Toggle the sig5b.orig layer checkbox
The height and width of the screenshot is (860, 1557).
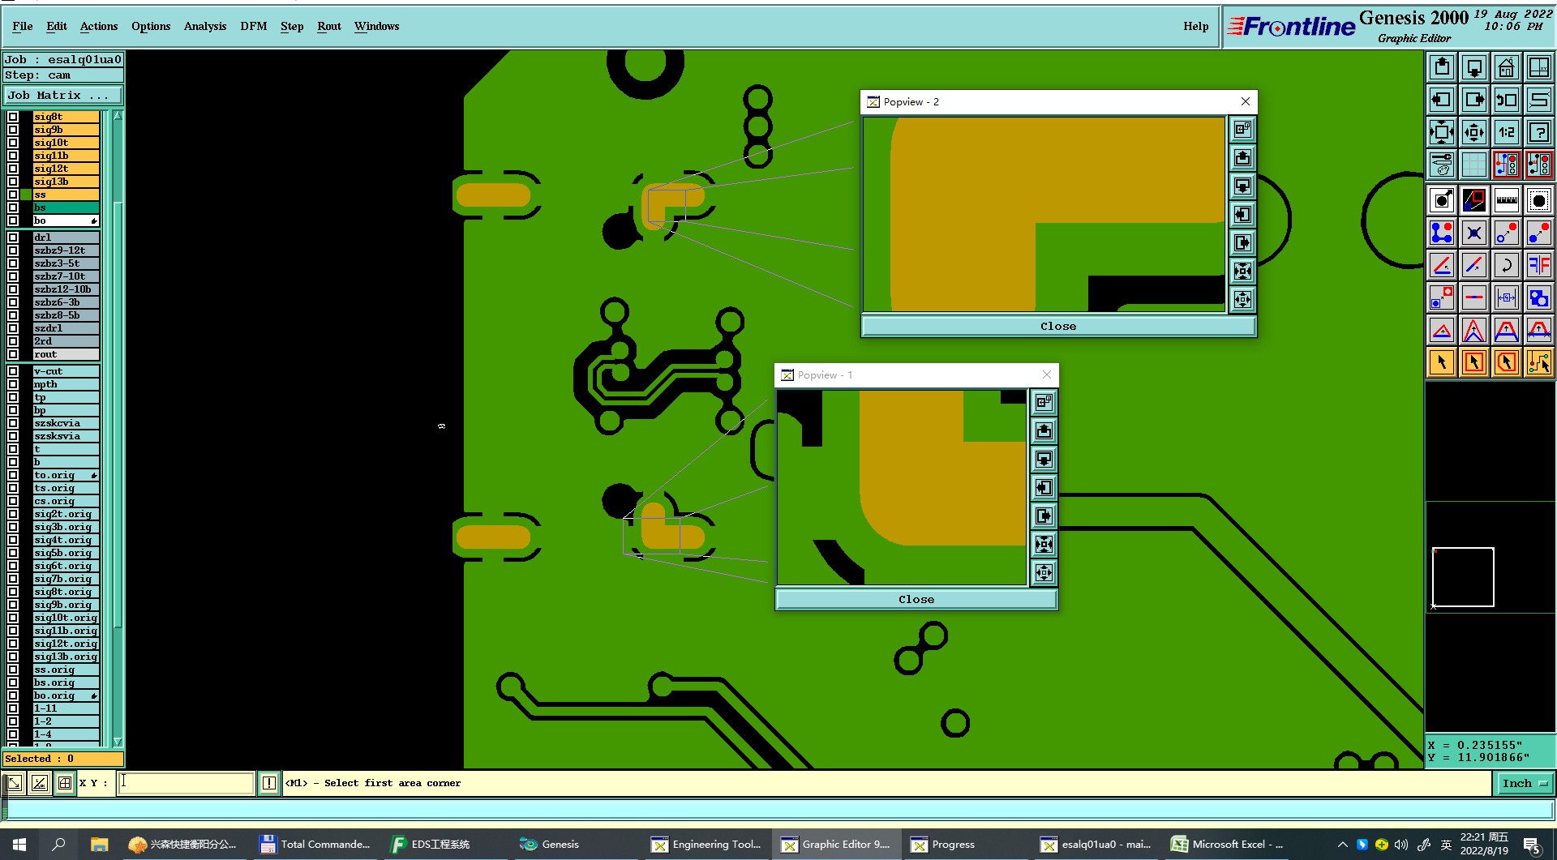pos(13,553)
